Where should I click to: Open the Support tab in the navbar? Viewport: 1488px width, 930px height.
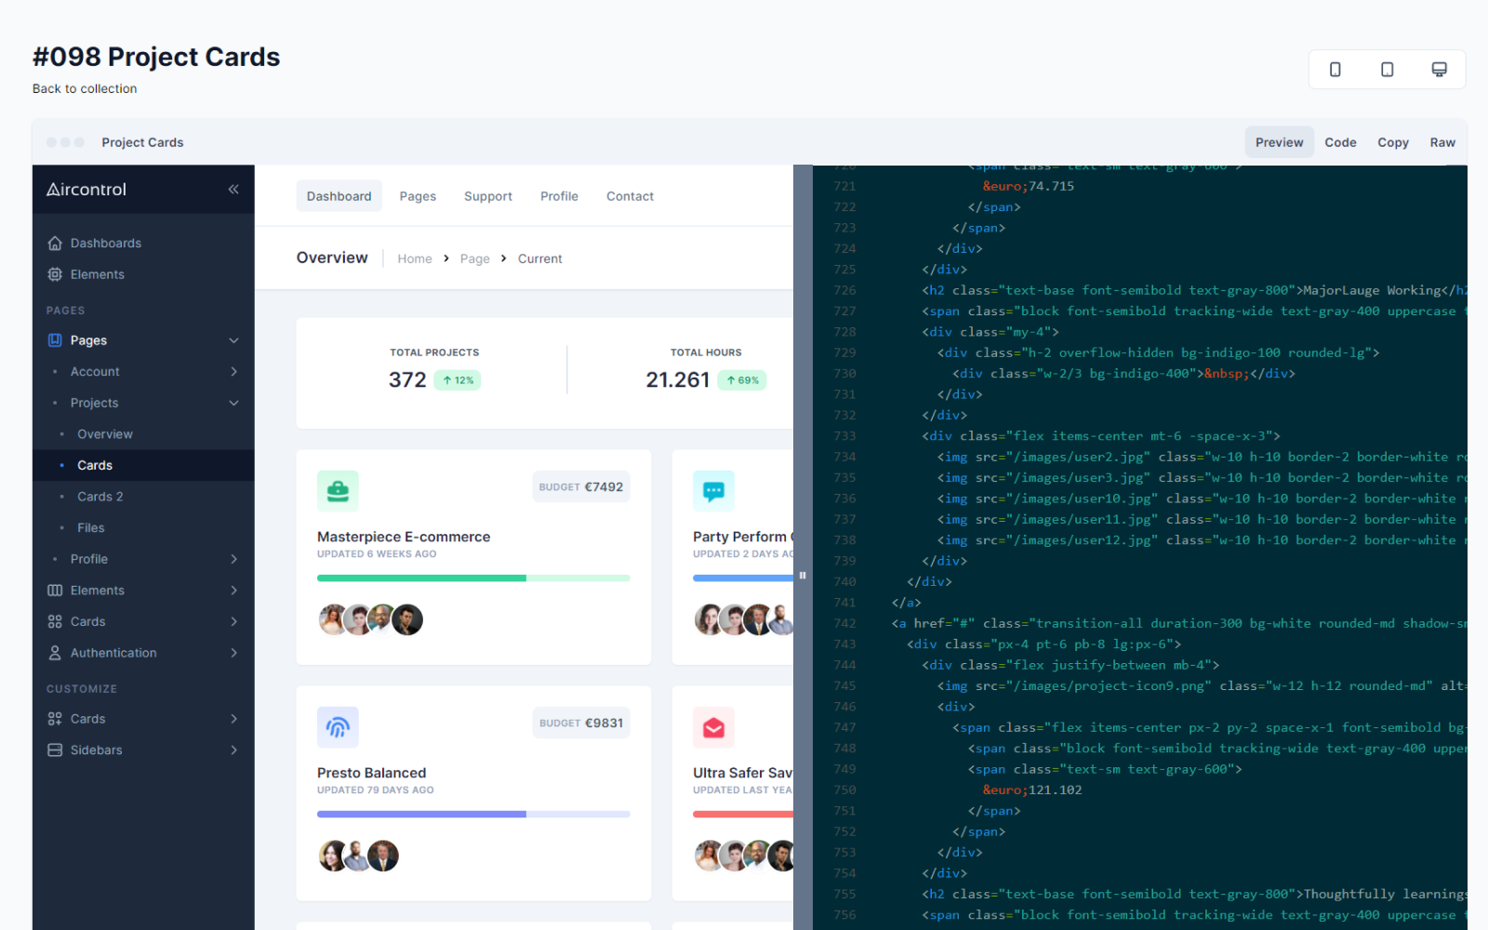pos(488,196)
